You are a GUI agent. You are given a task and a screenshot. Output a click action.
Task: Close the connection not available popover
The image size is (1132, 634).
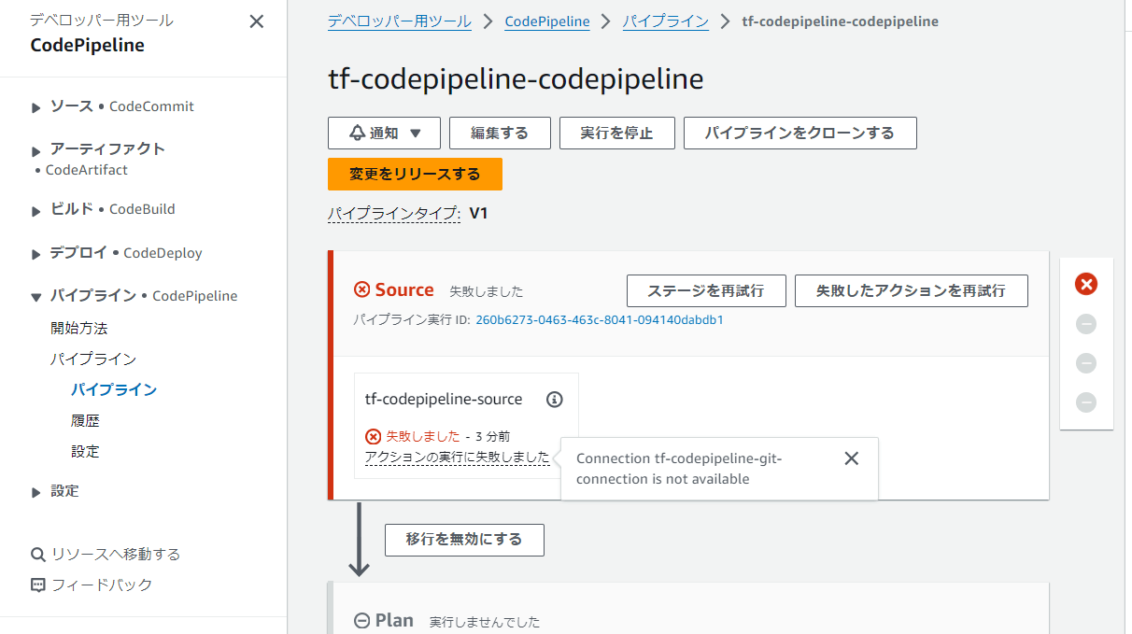pos(851,458)
